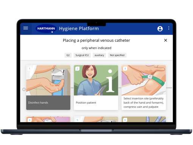Click the Not specified tag
Image resolution: width=193 pixels, height=145 pixels.
pyautogui.click(x=117, y=55)
